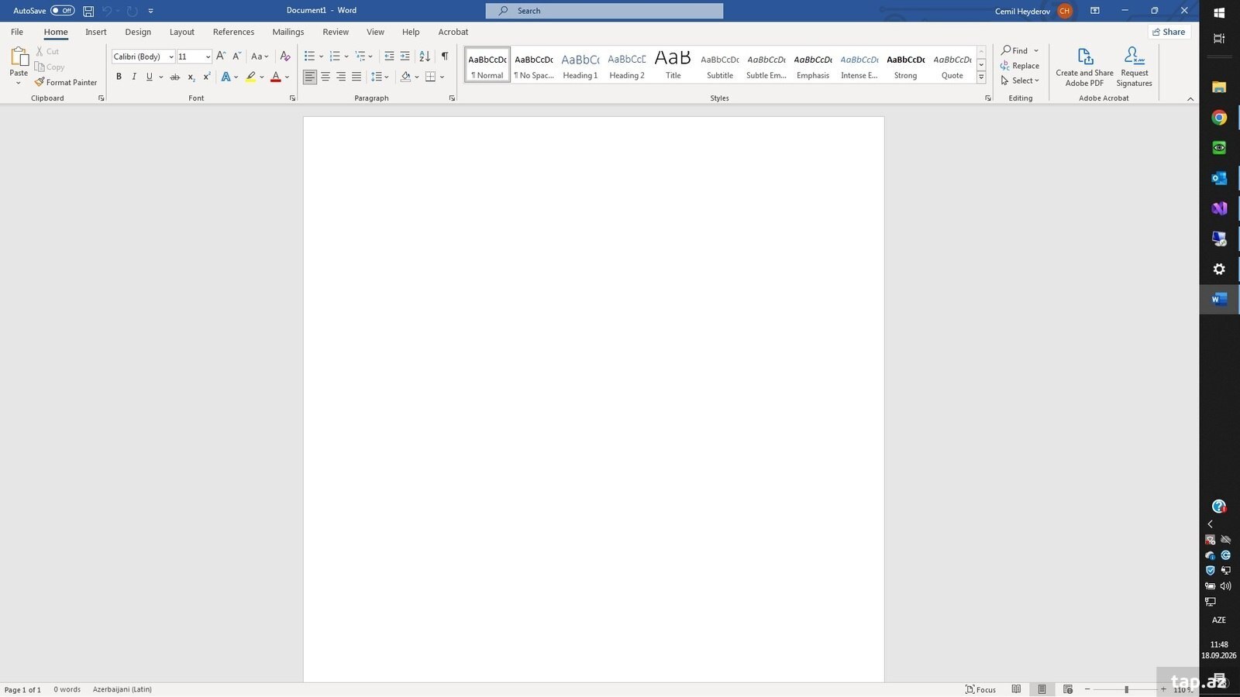Center align the text

[325, 77]
